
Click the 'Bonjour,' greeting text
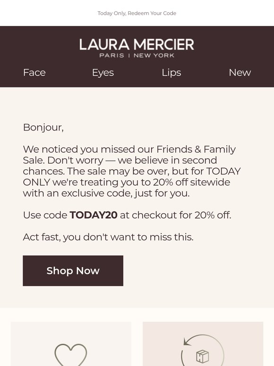coord(43,128)
